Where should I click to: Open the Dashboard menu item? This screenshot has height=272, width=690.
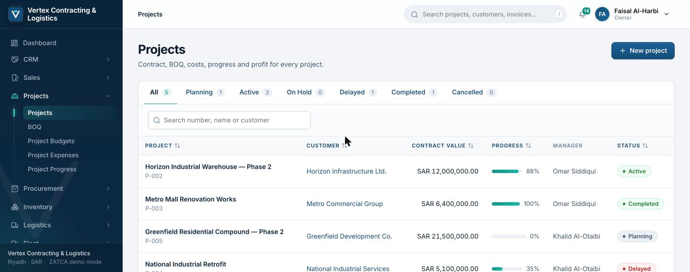click(x=61, y=43)
